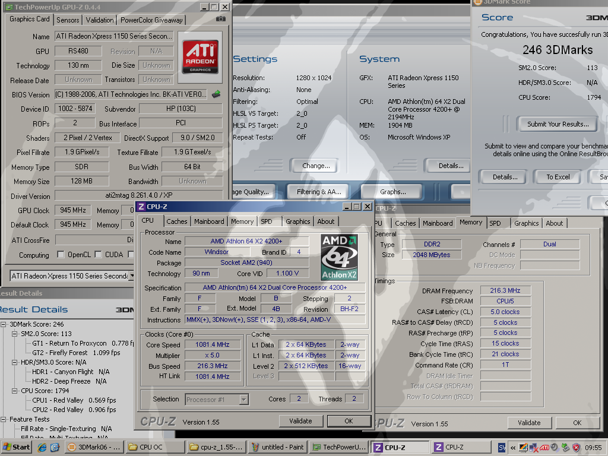Open About tab in background CPU-Z window
The image size is (608, 456).
tap(555, 223)
